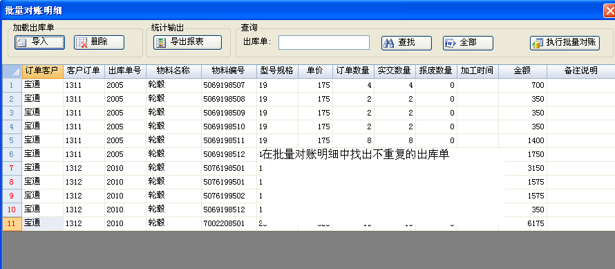615x269 pixels.
Task: Click the red-X grid icon on 删除
Action: point(82,43)
